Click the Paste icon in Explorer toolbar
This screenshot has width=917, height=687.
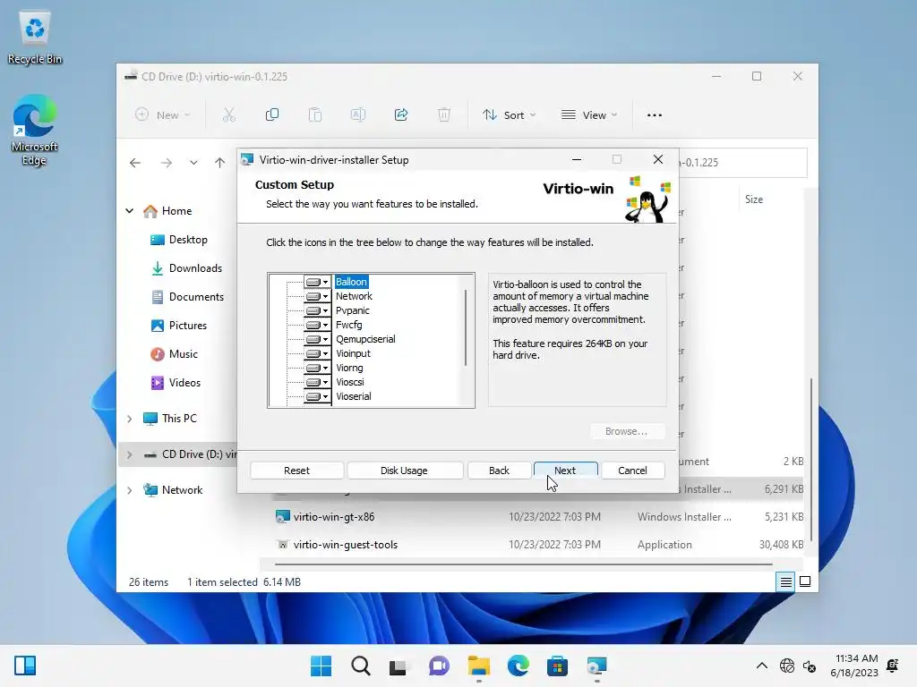pyautogui.click(x=315, y=115)
